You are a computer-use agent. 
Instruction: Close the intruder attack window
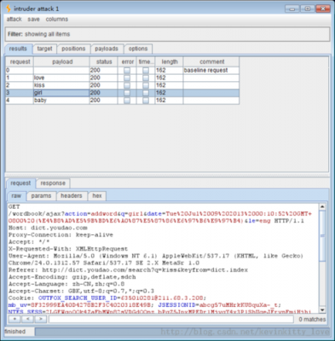323,9
